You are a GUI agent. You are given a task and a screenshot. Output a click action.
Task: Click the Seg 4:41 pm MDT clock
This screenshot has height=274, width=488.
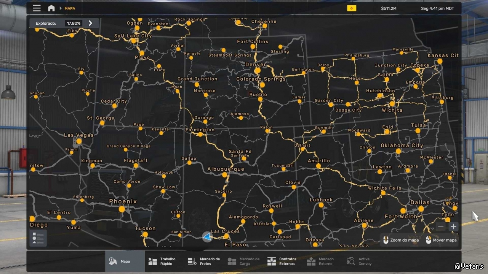click(x=438, y=8)
